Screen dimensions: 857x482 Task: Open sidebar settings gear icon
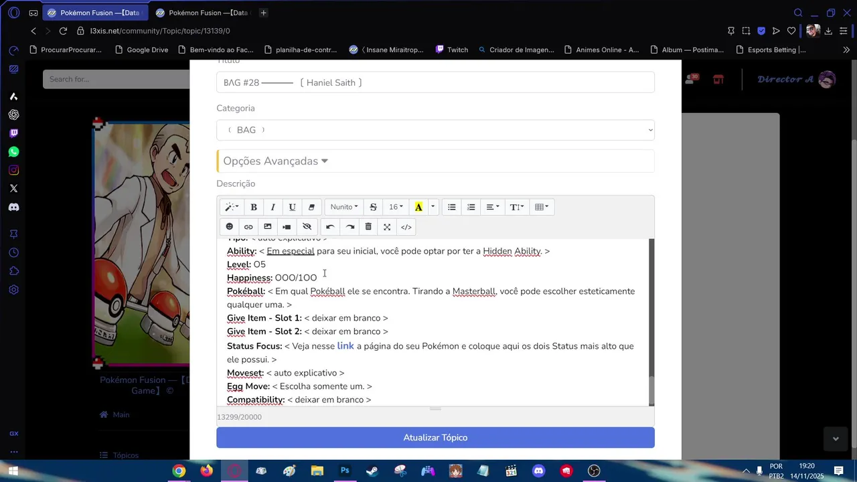click(13, 290)
